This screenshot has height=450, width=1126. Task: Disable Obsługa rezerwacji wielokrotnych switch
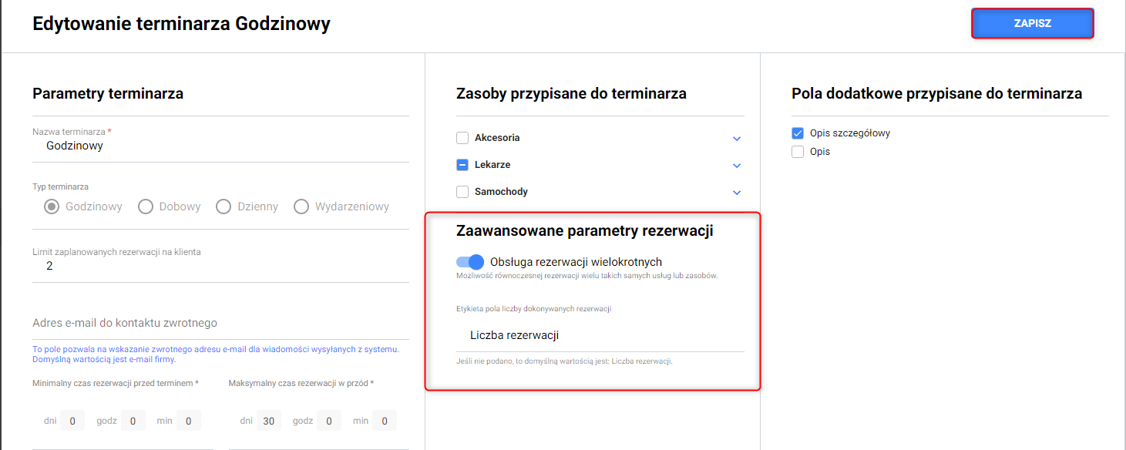coord(470,262)
